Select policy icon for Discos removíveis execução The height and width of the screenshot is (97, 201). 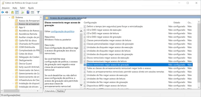[85, 58]
